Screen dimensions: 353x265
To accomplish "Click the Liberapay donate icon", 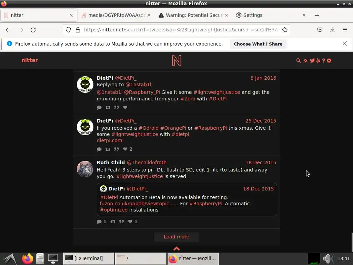I will 318,60.
